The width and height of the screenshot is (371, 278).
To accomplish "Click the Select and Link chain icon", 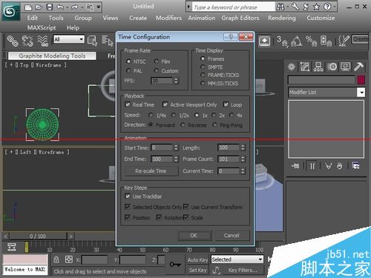I will [x=13, y=41].
